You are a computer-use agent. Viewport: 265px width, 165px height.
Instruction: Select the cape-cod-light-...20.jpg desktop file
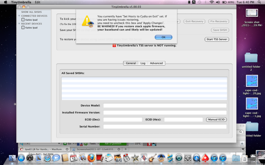click(x=252, y=85)
